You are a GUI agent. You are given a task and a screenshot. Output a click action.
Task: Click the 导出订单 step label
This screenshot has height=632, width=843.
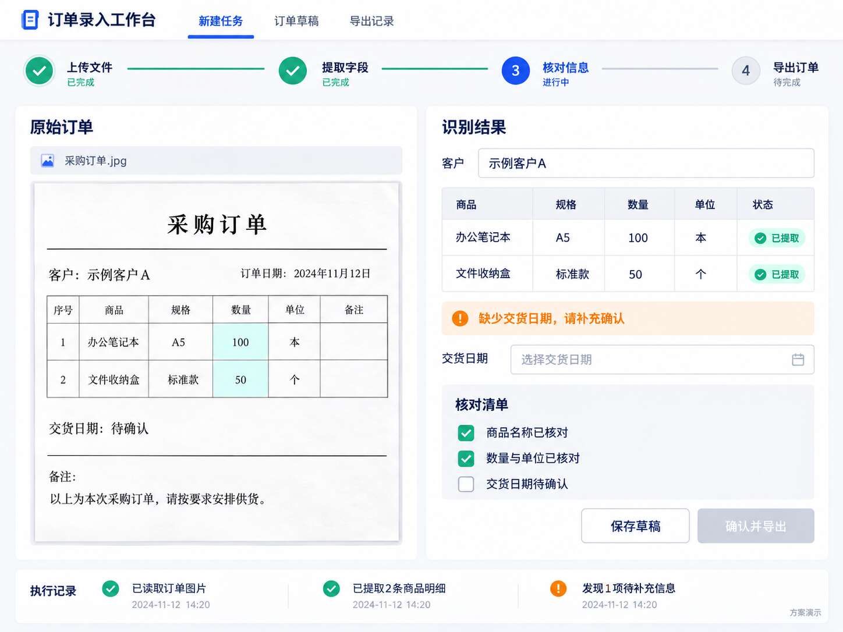tap(796, 68)
